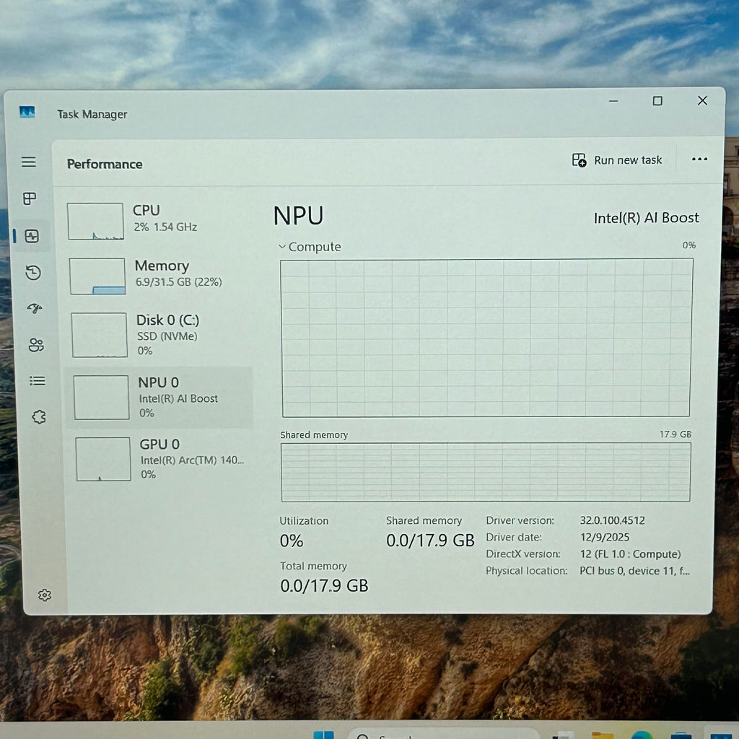This screenshot has width=739, height=739.
Task: Click the Task Manager app icon in title bar
Action: click(x=27, y=112)
